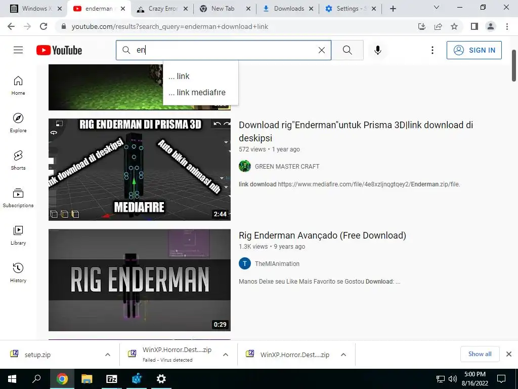The height and width of the screenshot is (389, 518).
Task: Close the downloads bar
Action: pos(509,354)
